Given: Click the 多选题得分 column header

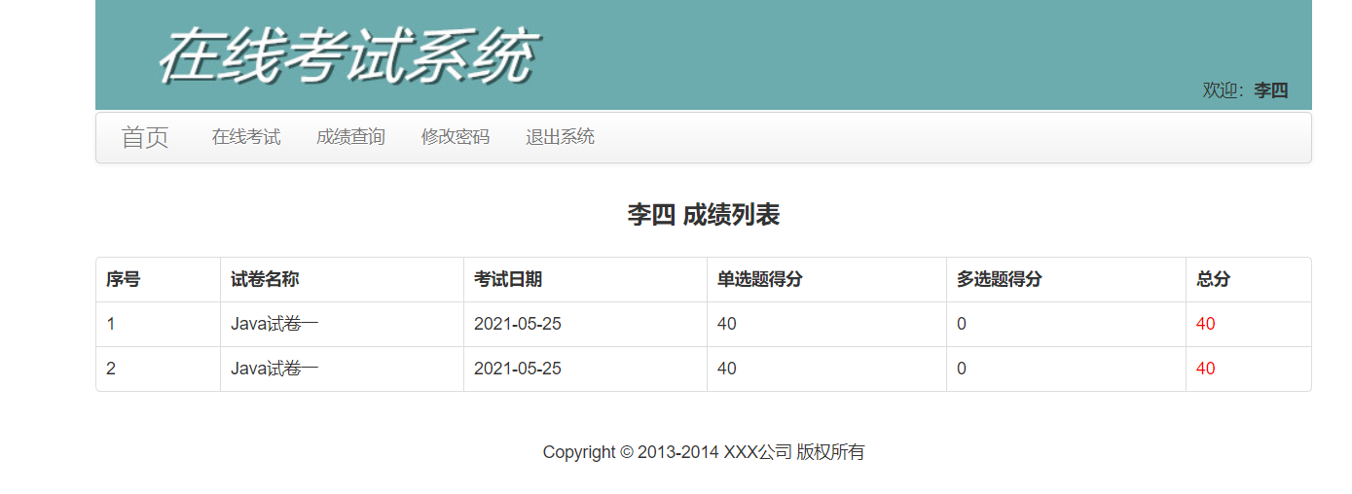Looking at the screenshot, I should (x=1000, y=279).
